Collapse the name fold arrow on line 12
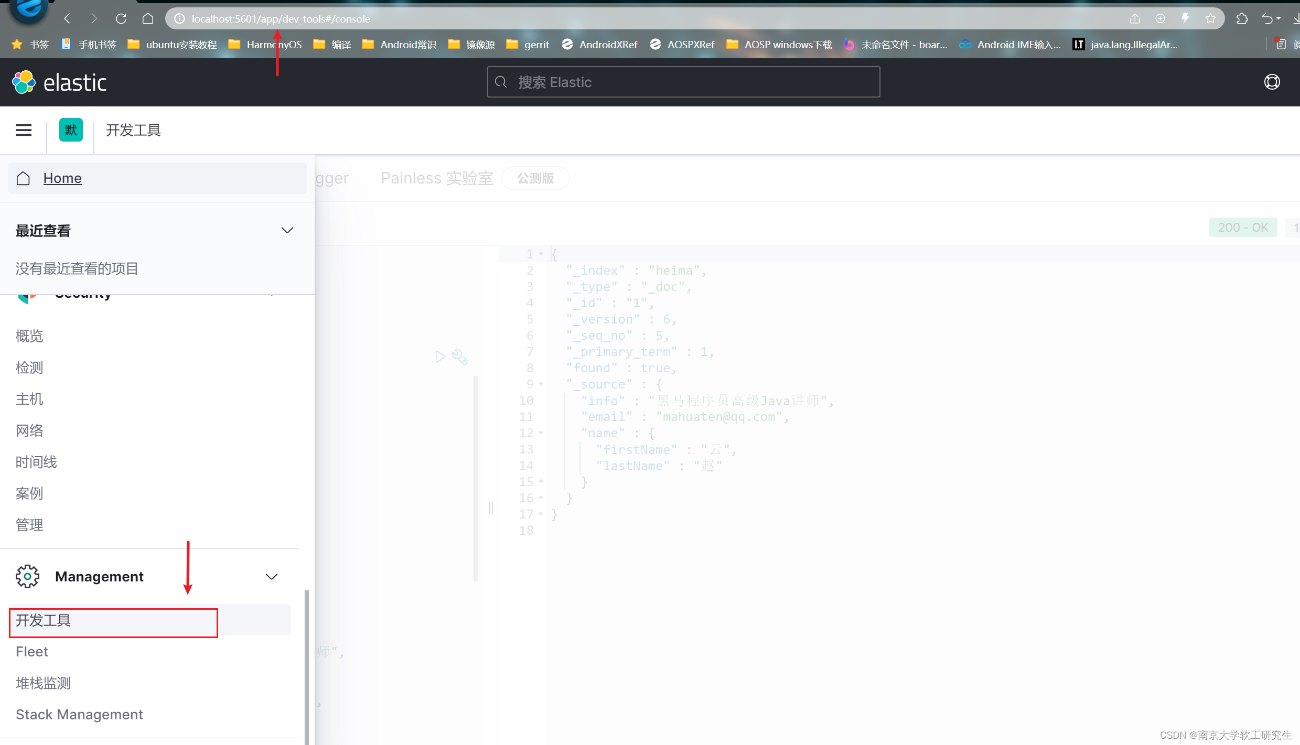 coord(541,433)
